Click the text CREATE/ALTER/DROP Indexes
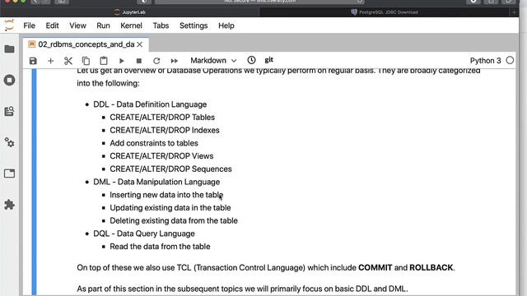 165,130
